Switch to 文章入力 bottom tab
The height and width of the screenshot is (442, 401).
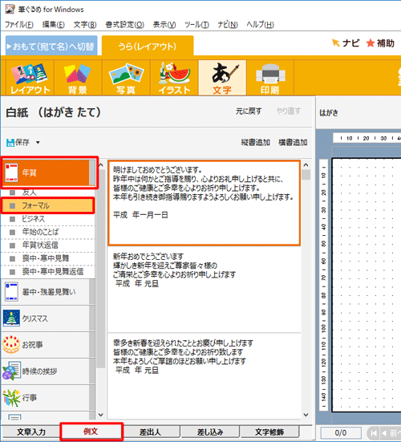coord(31,432)
